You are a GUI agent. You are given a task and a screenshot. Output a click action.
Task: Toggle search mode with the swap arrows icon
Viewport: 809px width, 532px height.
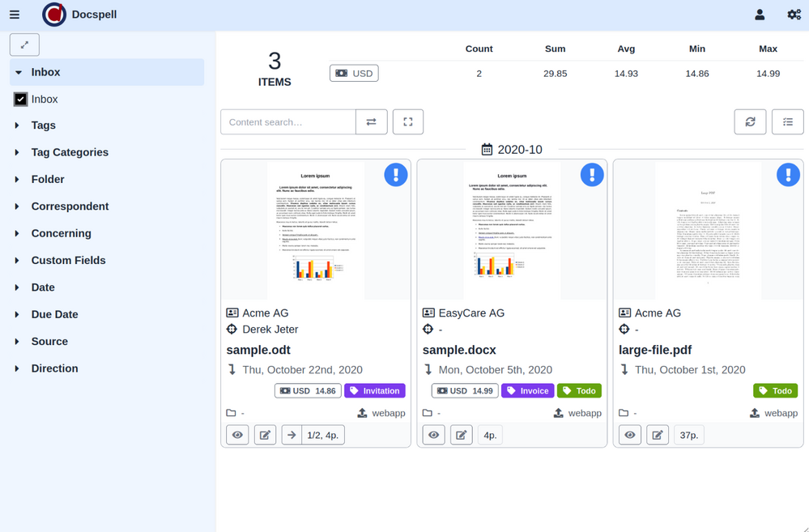point(371,122)
